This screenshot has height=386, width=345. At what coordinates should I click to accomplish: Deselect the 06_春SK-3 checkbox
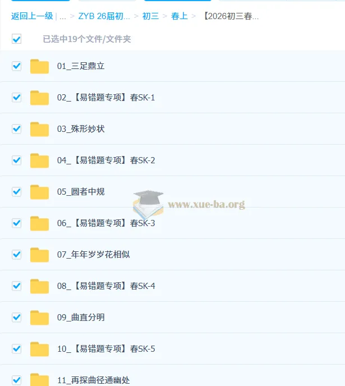16,223
